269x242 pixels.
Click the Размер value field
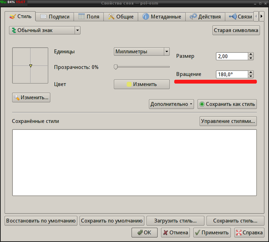coord(232,56)
